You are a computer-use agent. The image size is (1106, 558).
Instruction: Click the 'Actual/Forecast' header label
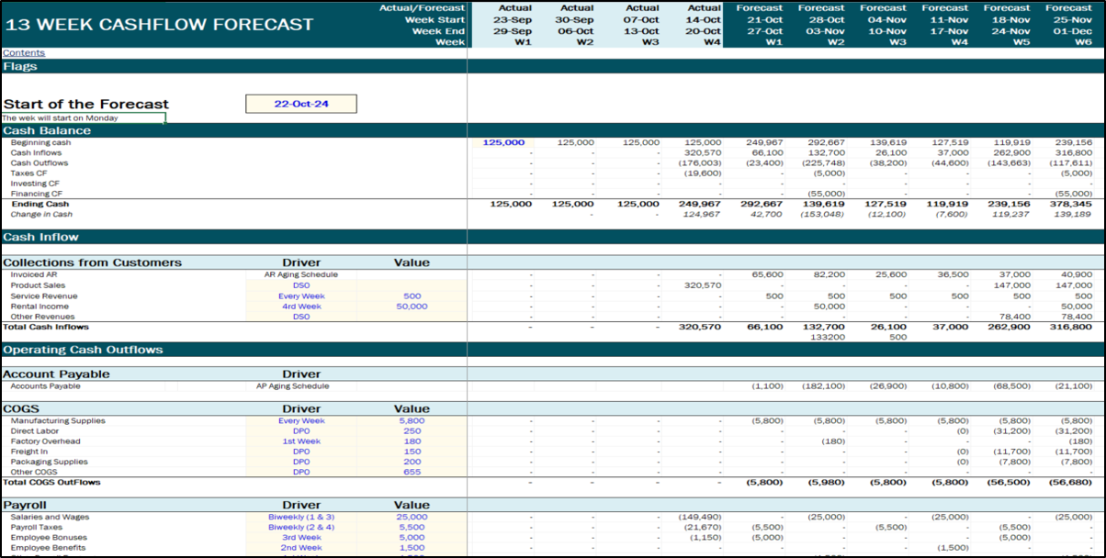click(422, 7)
